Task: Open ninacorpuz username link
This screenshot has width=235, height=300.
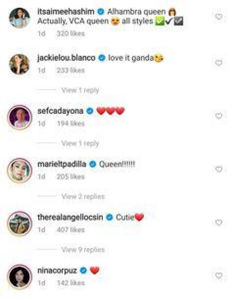Action: click(x=57, y=270)
